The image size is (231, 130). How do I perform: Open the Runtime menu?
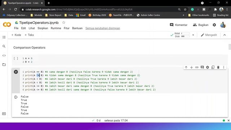point(56,28)
